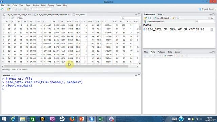Open the Build menu
The height and width of the screenshot is (122, 217).
tap(43, 5)
